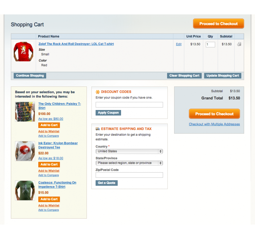
Task: Proceed to Checkout from the top button
Action: pos(218,24)
